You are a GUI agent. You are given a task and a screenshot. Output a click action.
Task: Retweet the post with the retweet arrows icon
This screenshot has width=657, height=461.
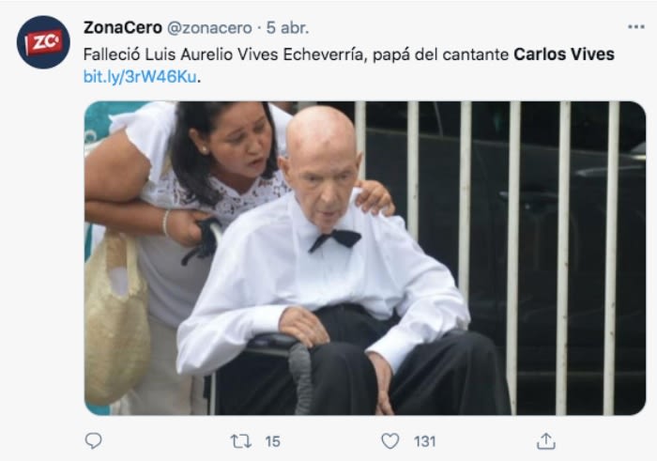pyautogui.click(x=241, y=441)
